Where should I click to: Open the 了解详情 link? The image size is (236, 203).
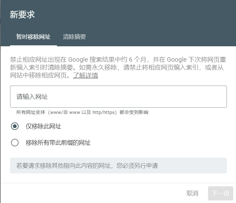(x=85, y=76)
